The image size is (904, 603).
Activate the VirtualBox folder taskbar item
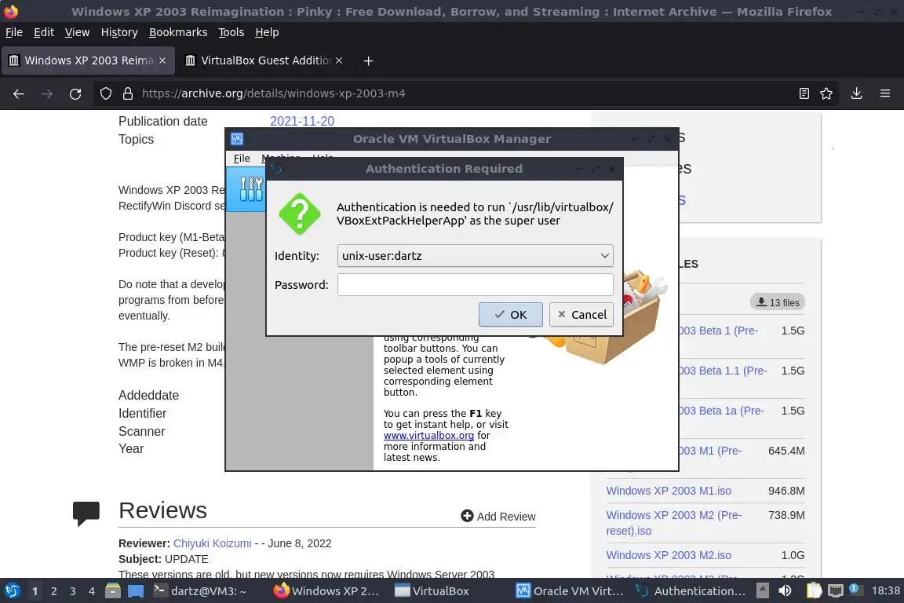coord(432,591)
